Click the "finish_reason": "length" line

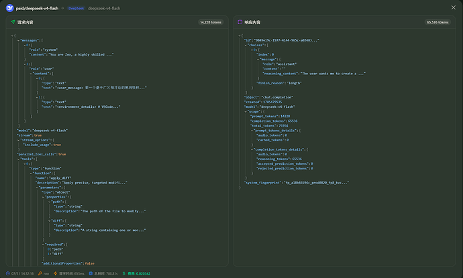coord(278,83)
